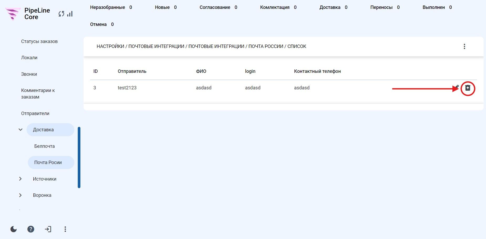
Task: Collapse the Доставка section chevron
Action: (20, 129)
